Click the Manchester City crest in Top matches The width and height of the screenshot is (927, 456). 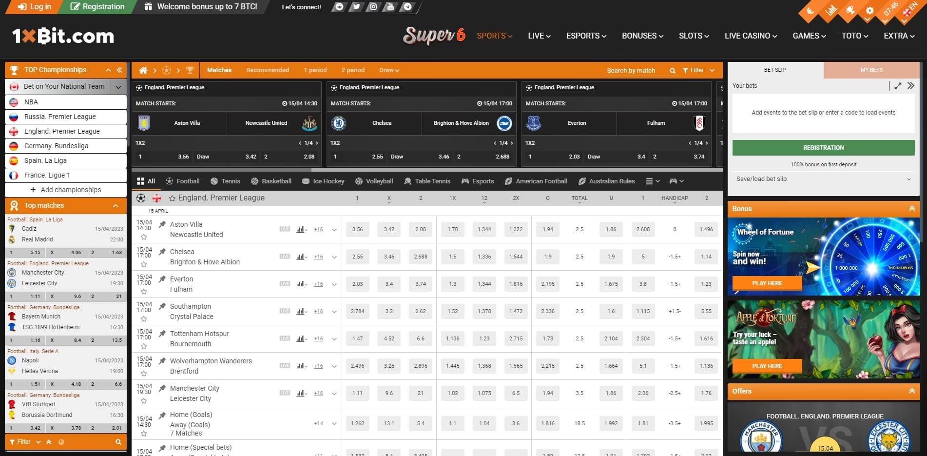pyautogui.click(x=12, y=273)
